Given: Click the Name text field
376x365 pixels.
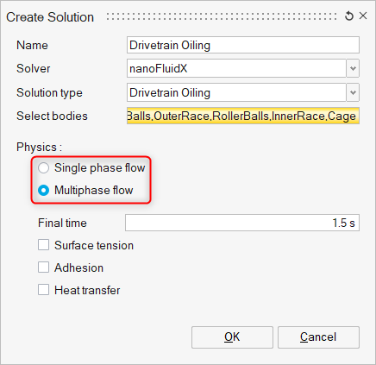Looking at the screenshot, I should pyautogui.click(x=243, y=45).
